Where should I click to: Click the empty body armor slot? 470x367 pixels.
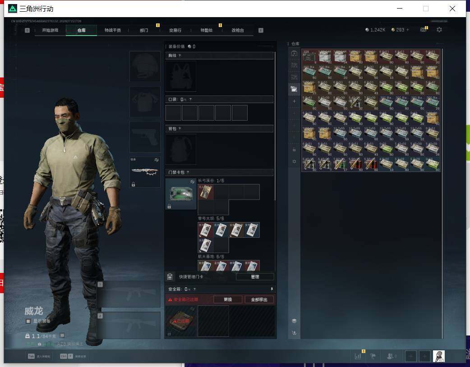(145, 102)
